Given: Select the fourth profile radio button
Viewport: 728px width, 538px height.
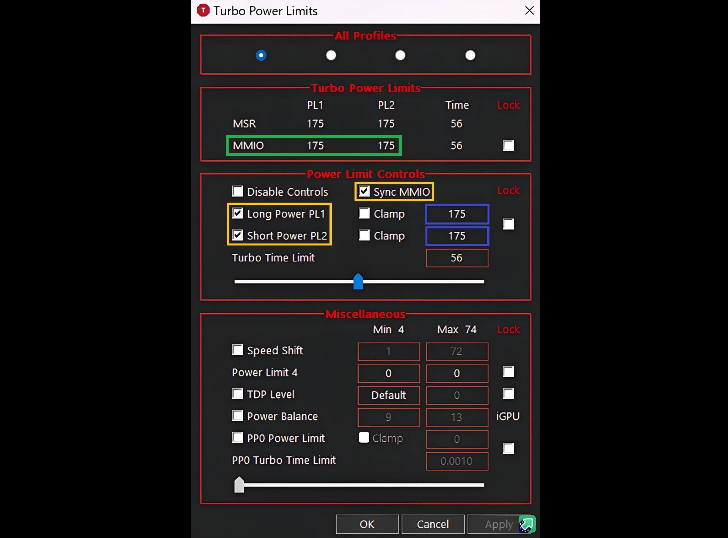Looking at the screenshot, I should click(470, 55).
